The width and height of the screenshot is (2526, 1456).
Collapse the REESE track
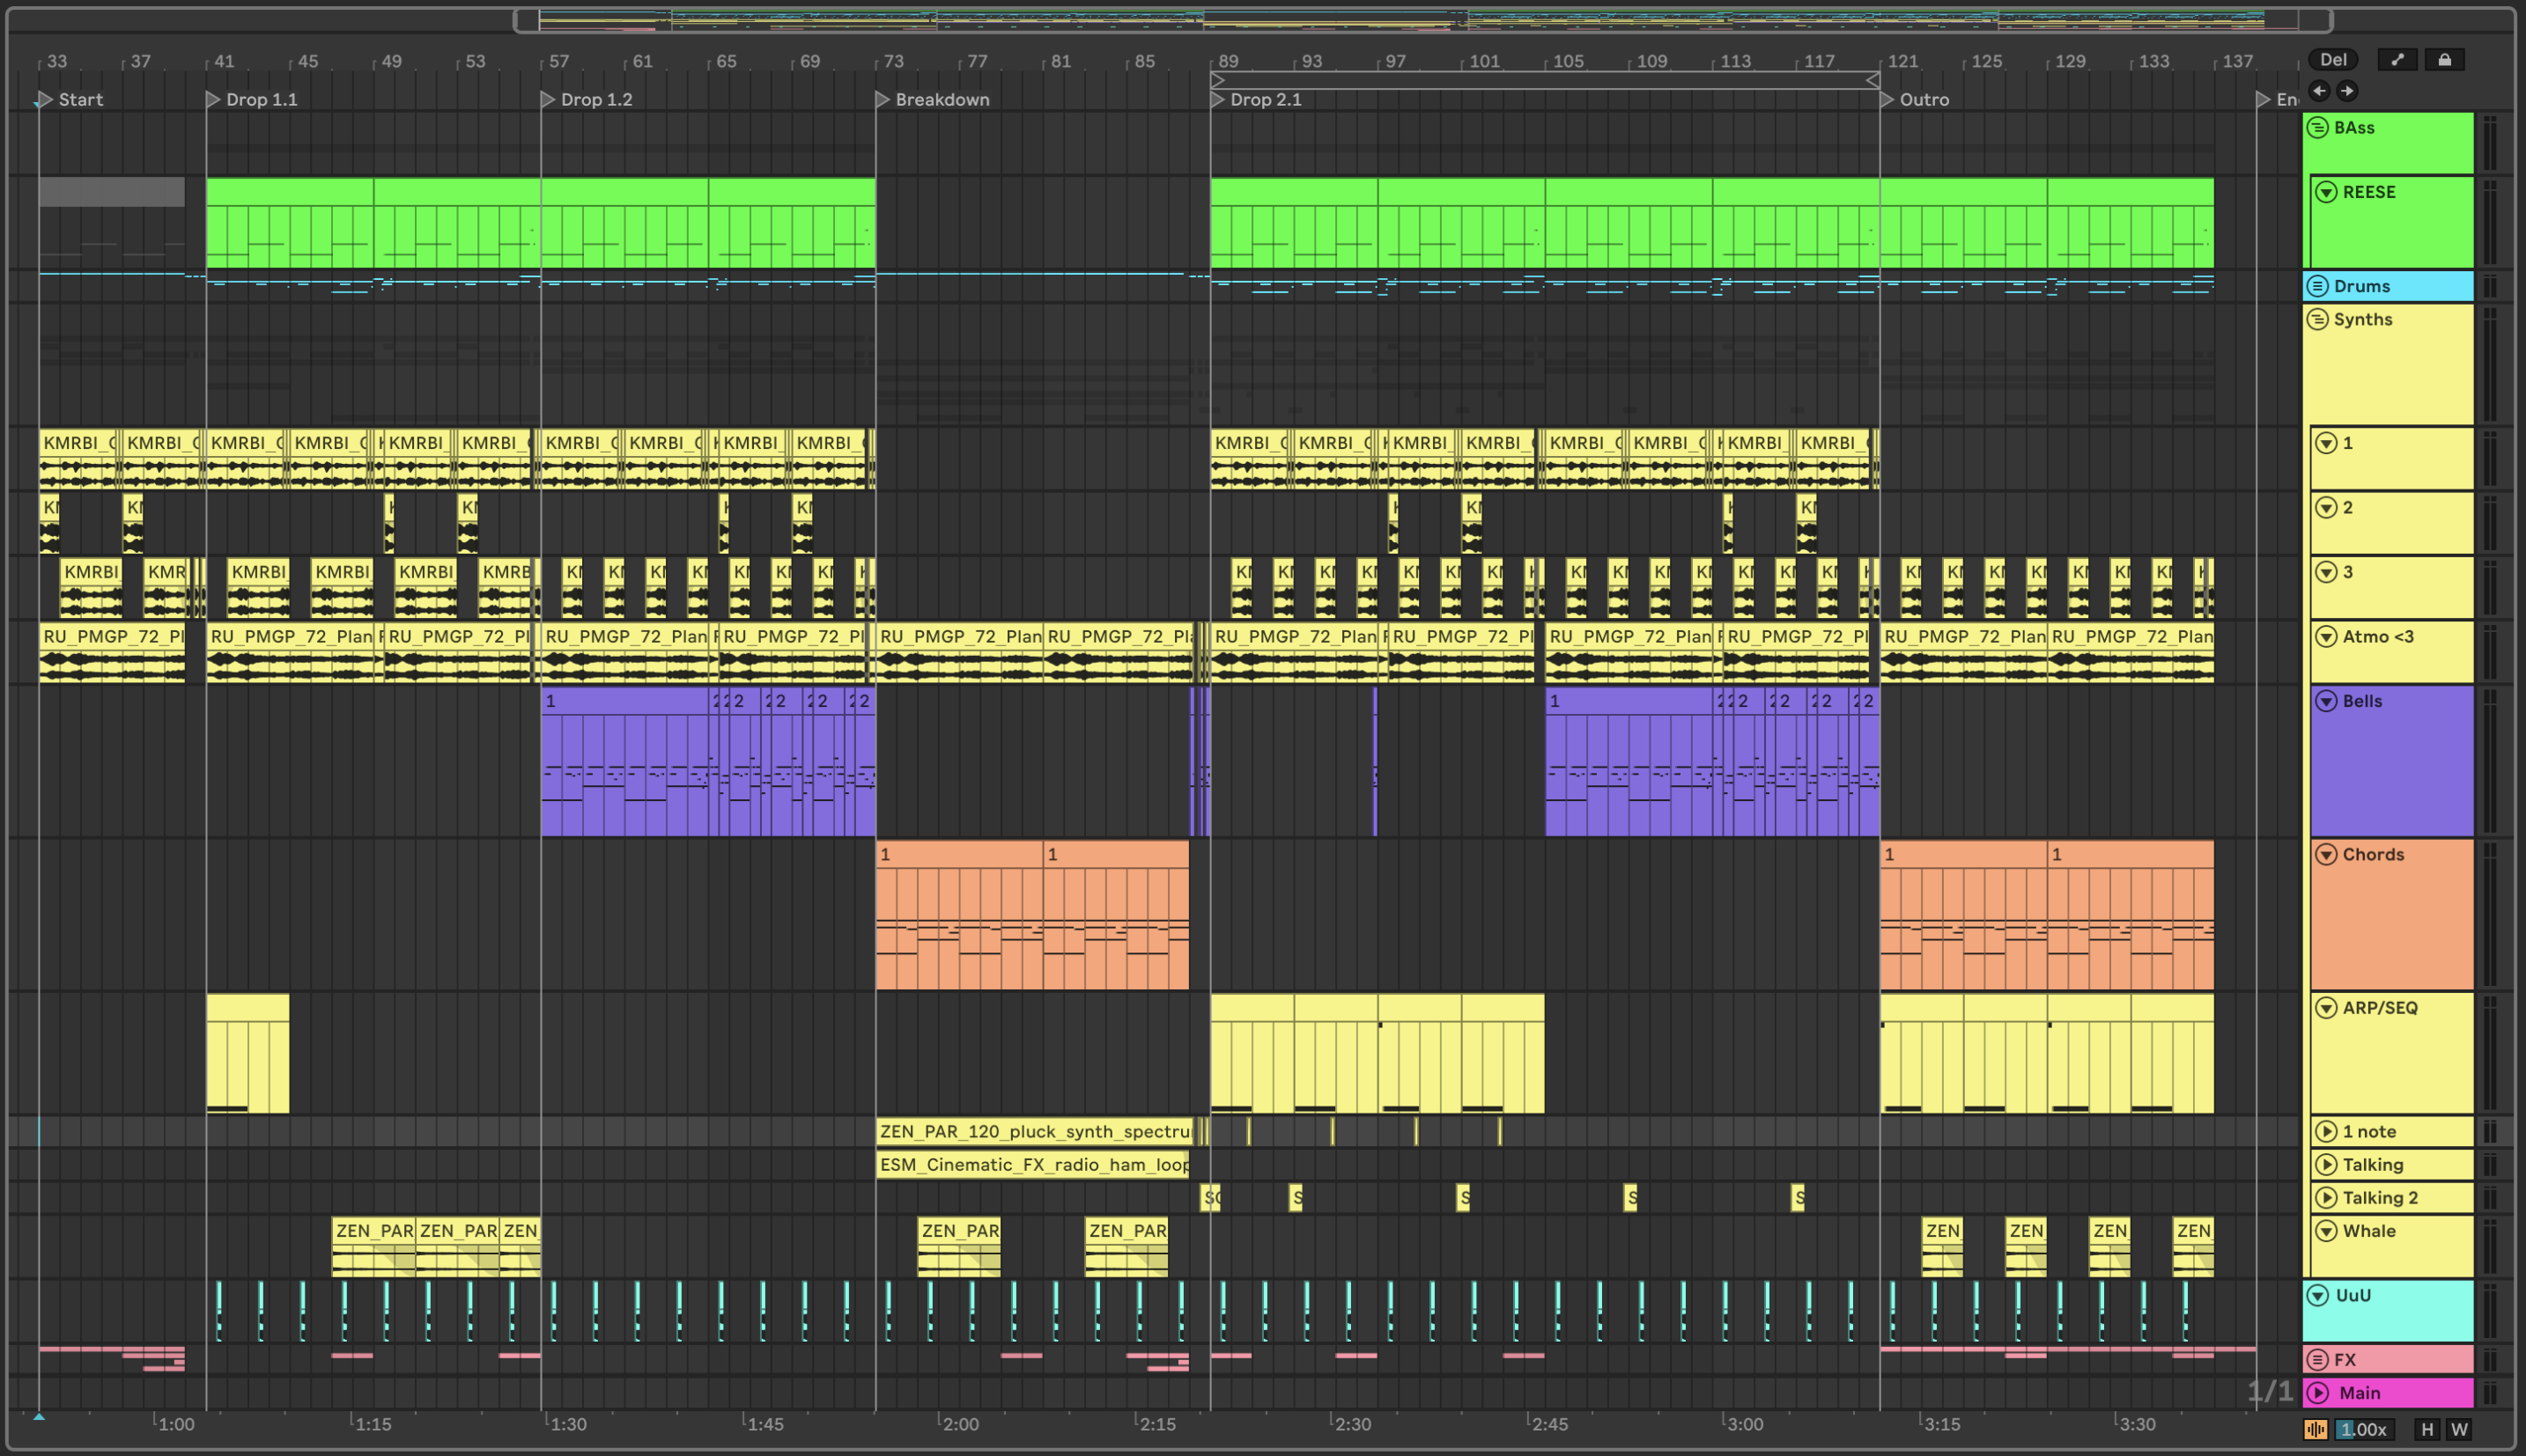[x=2327, y=192]
